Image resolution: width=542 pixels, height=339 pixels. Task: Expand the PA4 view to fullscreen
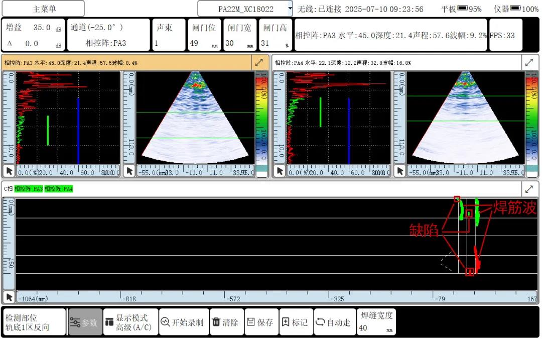click(529, 63)
